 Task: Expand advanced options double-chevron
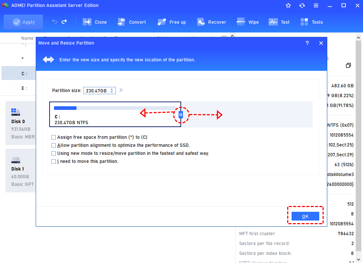121,90
